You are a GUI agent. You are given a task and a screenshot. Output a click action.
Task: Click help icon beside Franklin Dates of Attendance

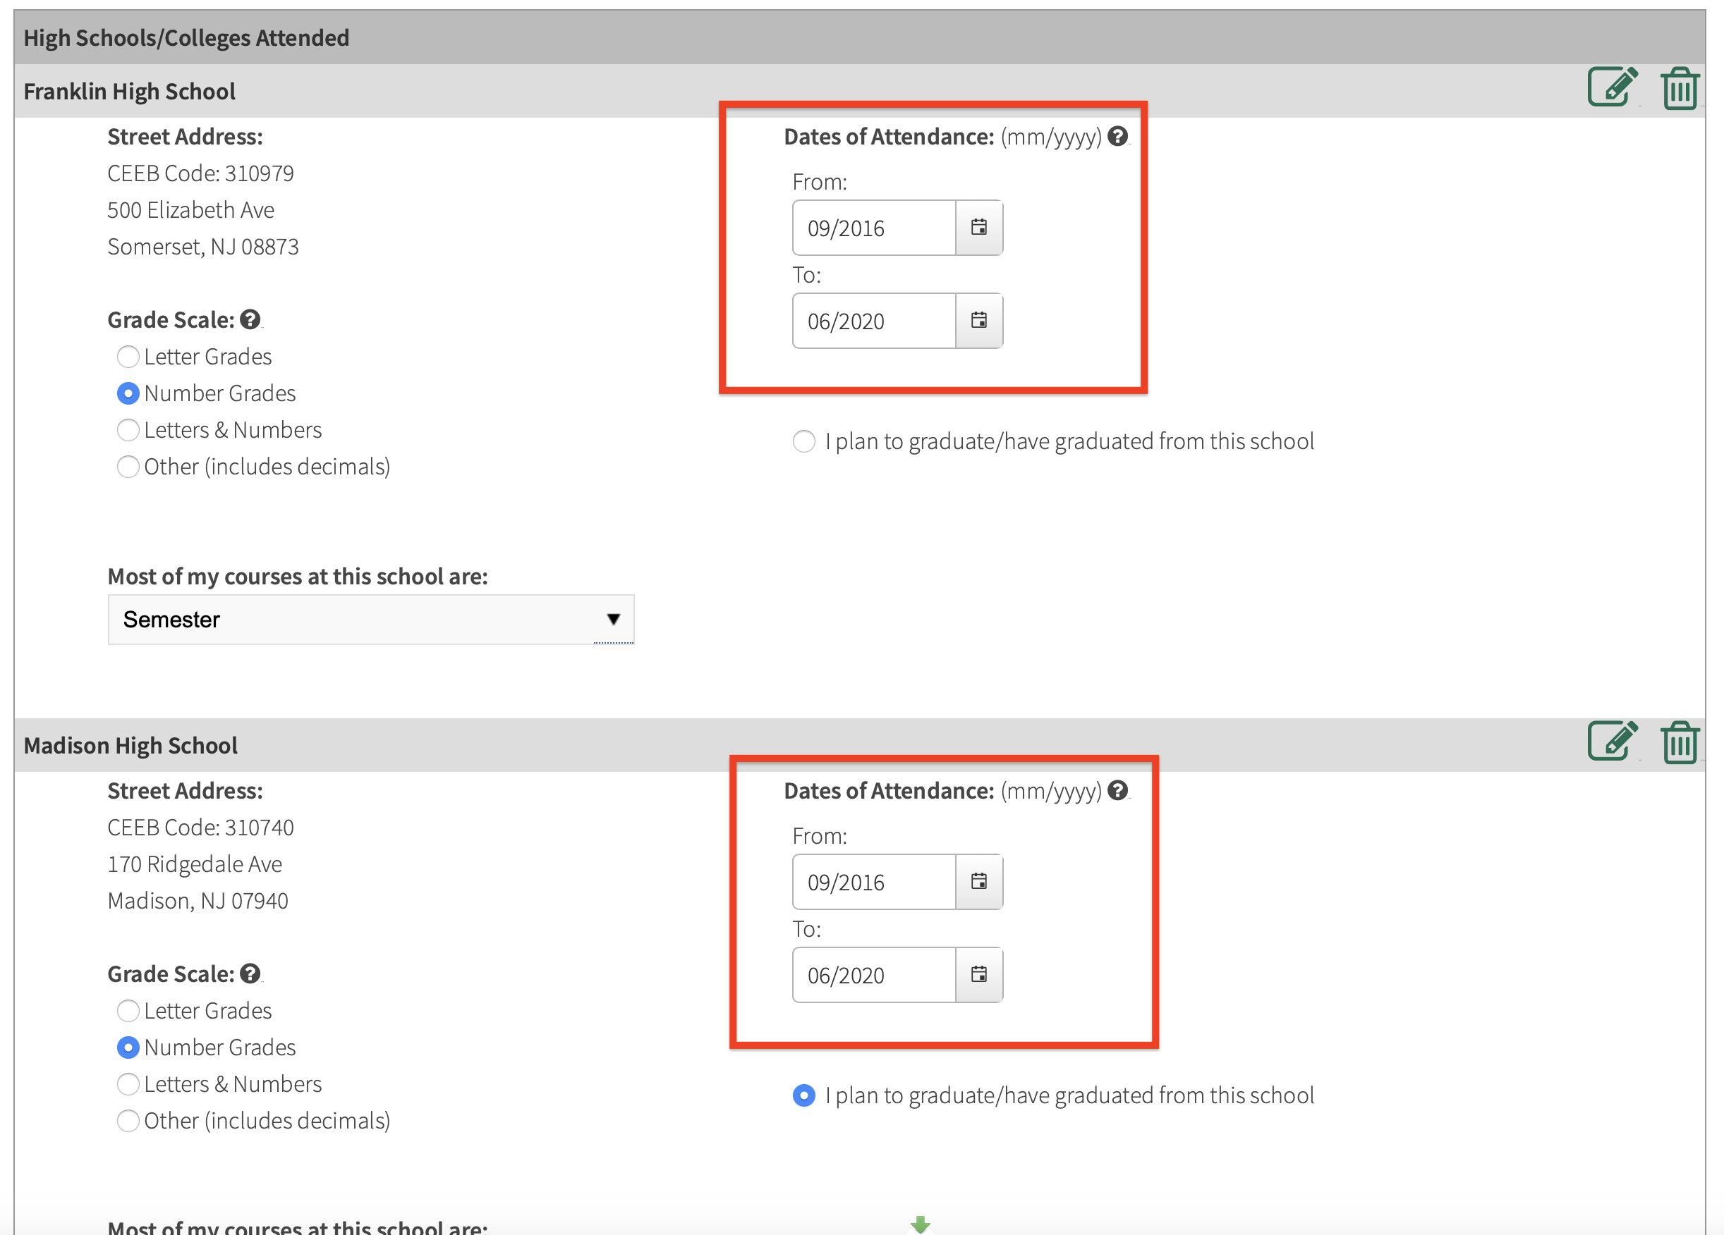click(1117, 136)
